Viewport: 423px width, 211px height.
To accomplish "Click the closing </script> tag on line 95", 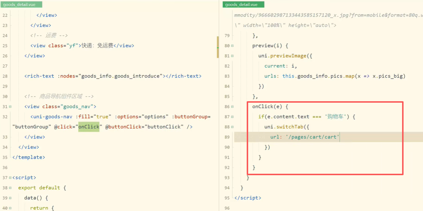I will 248,198.
